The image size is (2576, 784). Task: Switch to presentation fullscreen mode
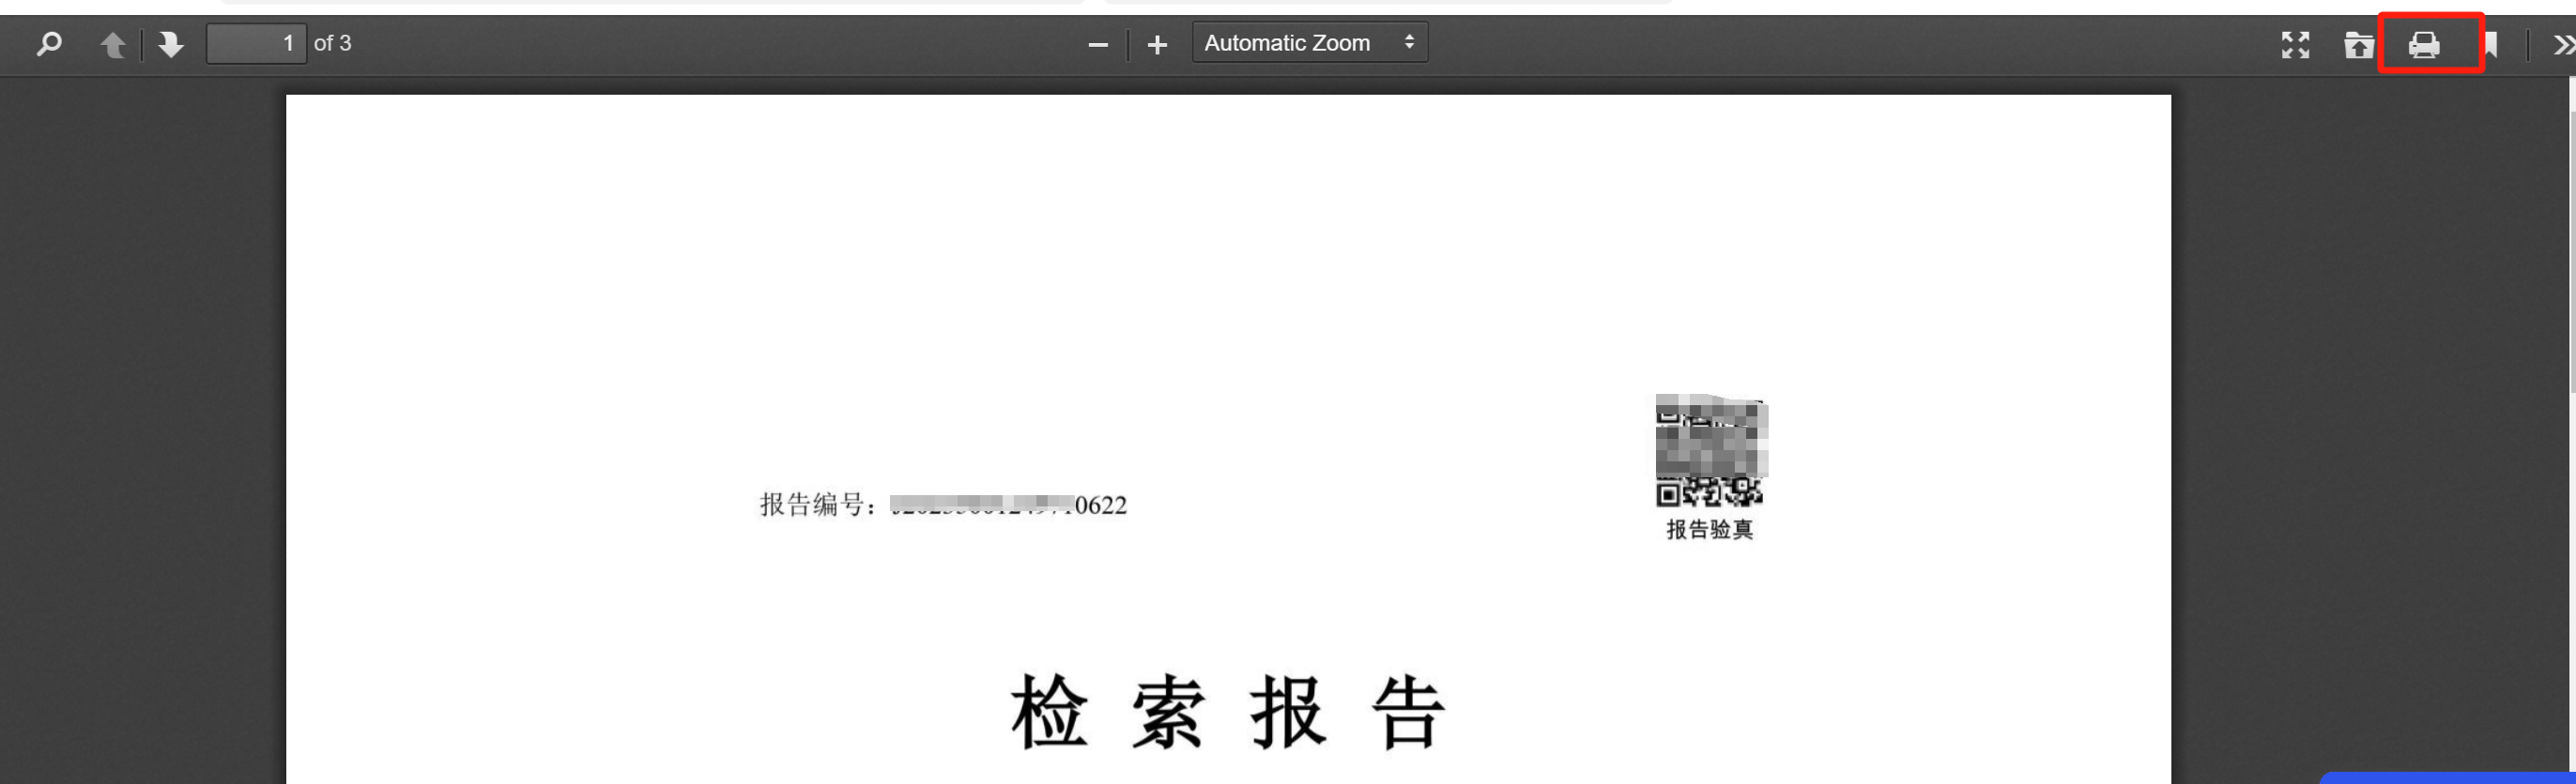(2295, 45)
